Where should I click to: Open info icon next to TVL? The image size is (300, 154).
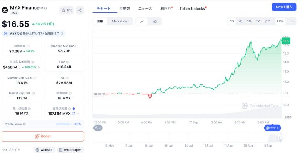[x=67, y=78]
